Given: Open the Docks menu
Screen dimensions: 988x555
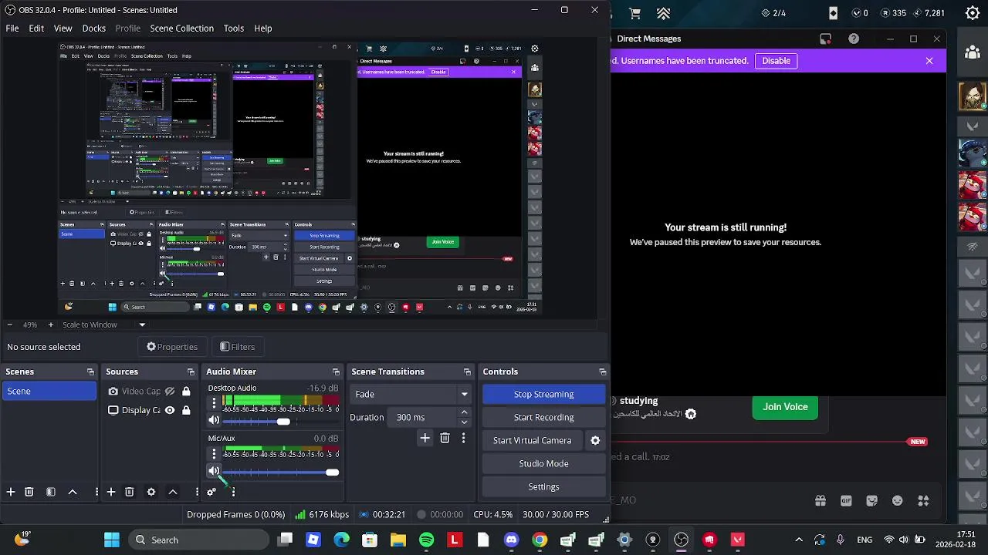Looking at the screenshot, I should [x=93, y=28].
